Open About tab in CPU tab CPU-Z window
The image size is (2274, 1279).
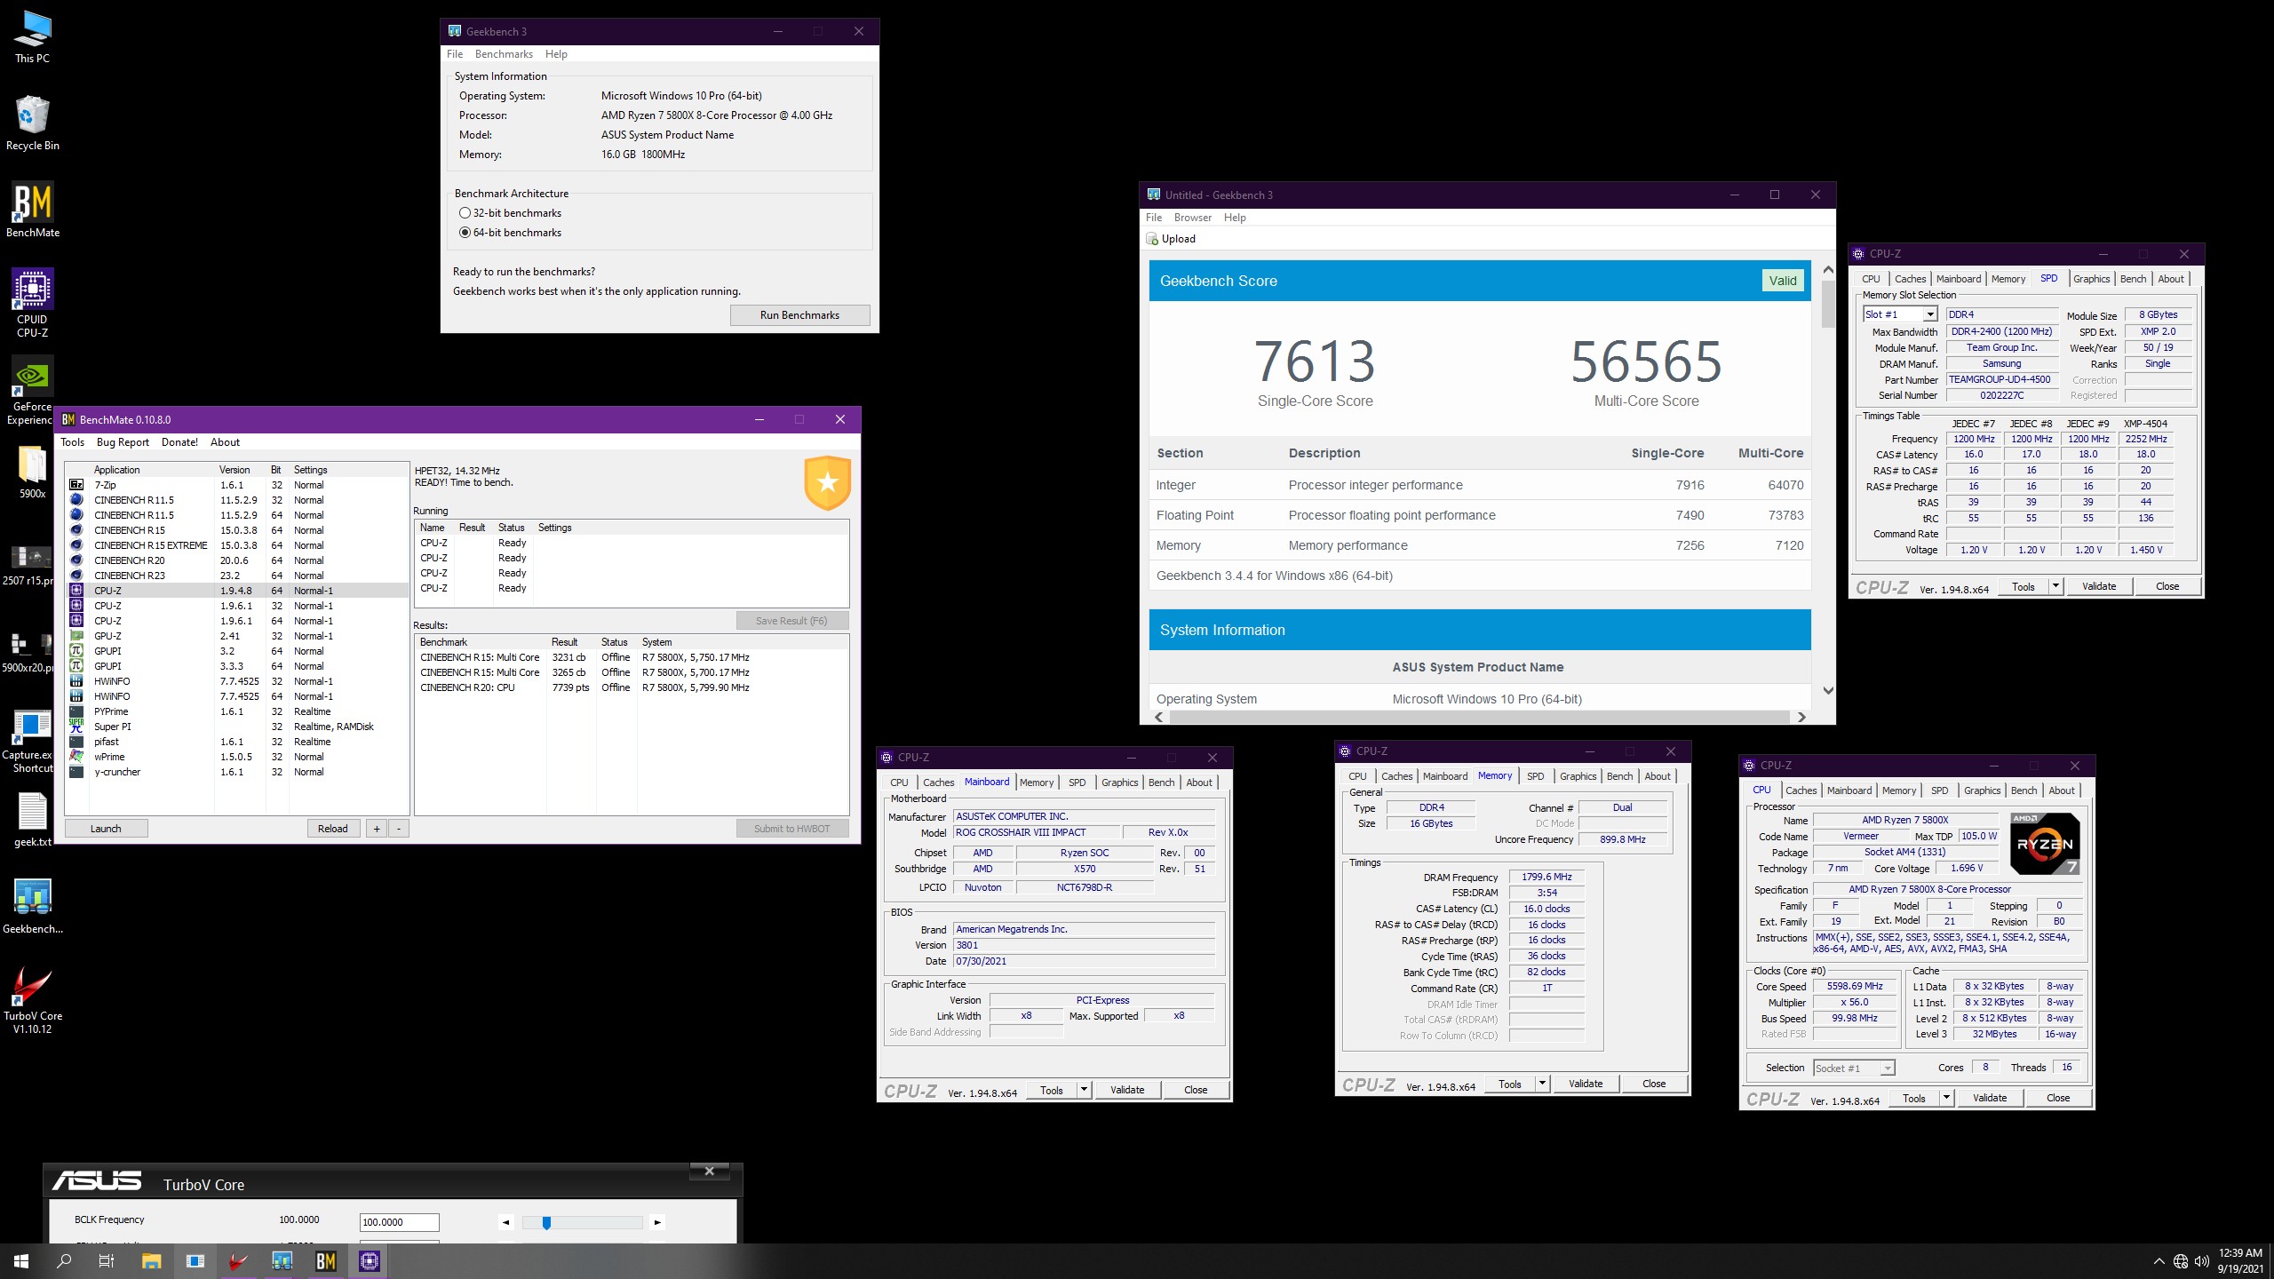pos(2062,790)
